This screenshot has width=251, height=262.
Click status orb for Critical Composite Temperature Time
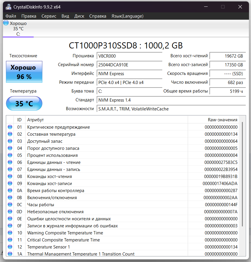coord(10,240)
